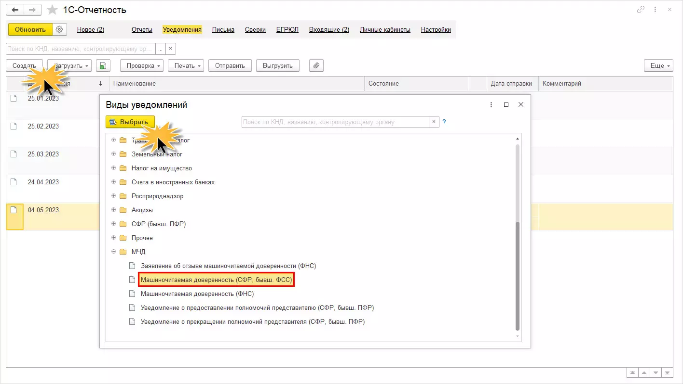The width and height of the screenshot is (683, 384).
Task: Open the Печать dropdown menu
Action: point(186,65)
